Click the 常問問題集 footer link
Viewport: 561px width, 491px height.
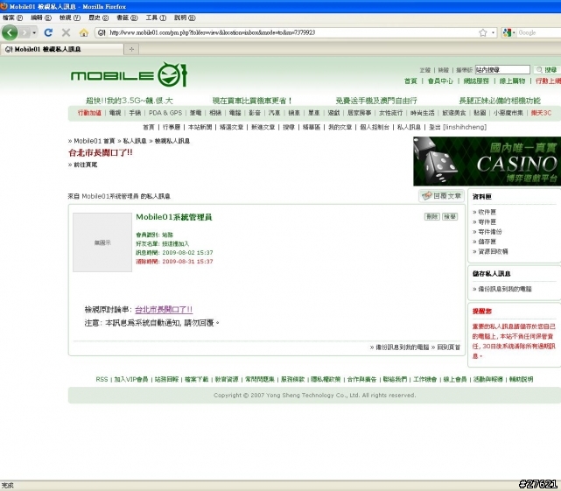click(260, 379)
